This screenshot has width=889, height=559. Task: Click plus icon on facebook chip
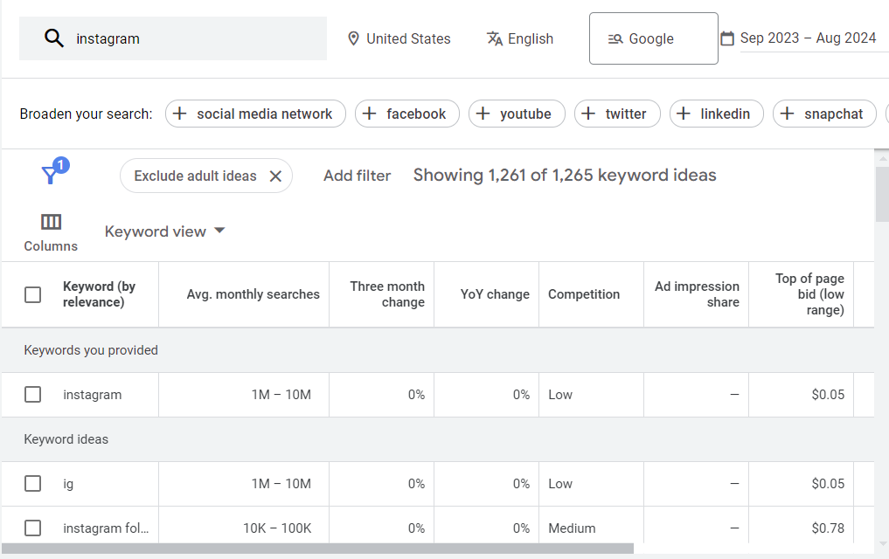click(369, 114)
